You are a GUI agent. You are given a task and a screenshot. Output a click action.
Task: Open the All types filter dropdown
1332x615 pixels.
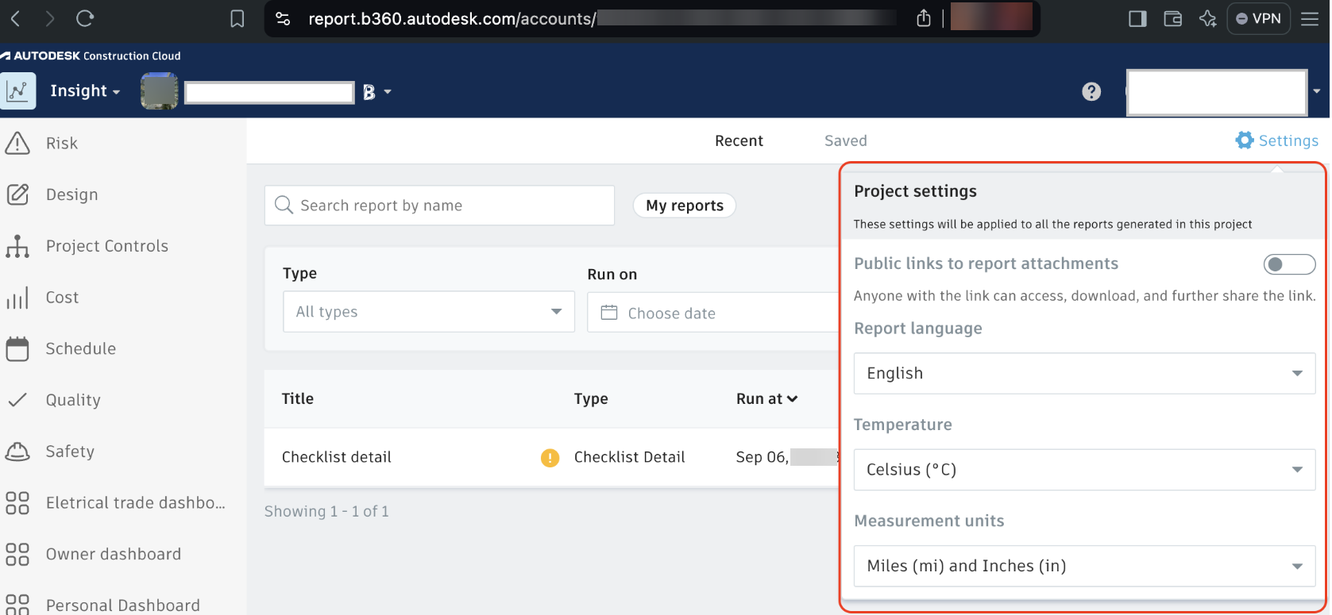(429, 312)
